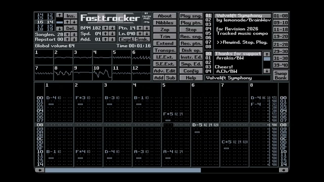This screenshot has height=182, width=324.
Task: Click the song position scrollbar thumb
Action: [59, 22]
